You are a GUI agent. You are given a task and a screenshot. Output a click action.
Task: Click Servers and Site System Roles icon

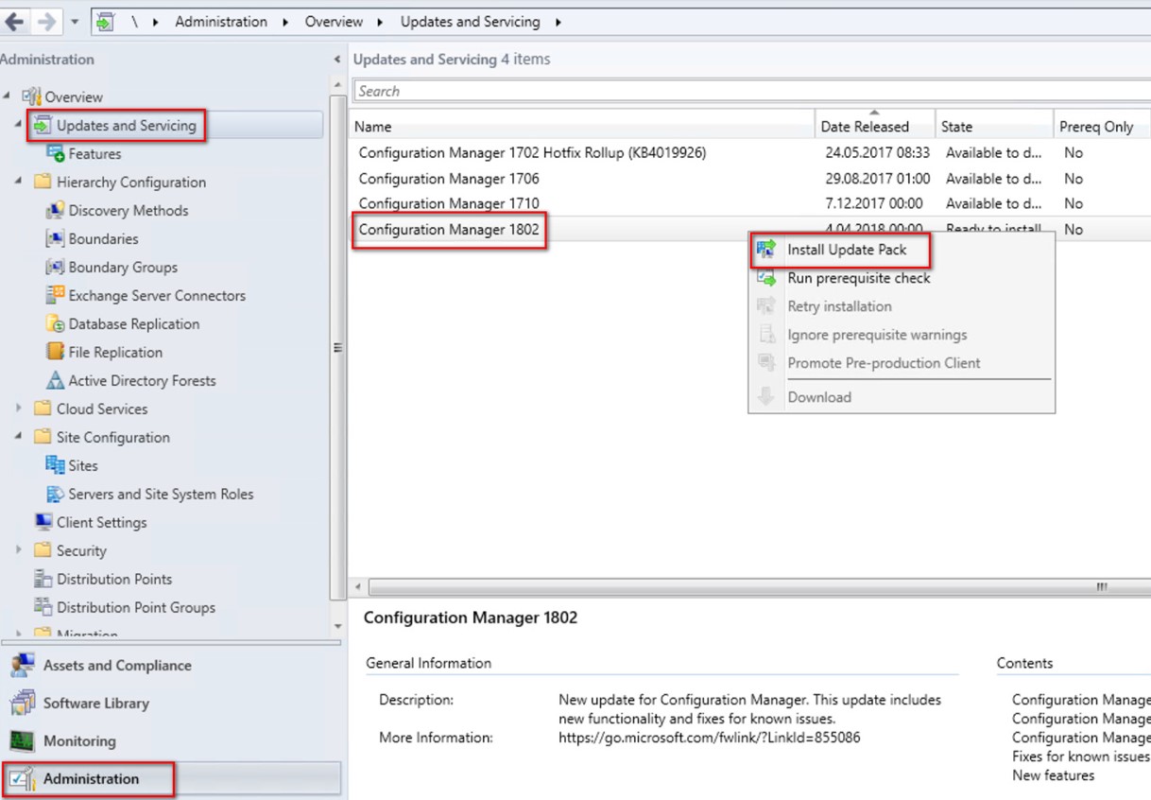[x=55, y=494]
